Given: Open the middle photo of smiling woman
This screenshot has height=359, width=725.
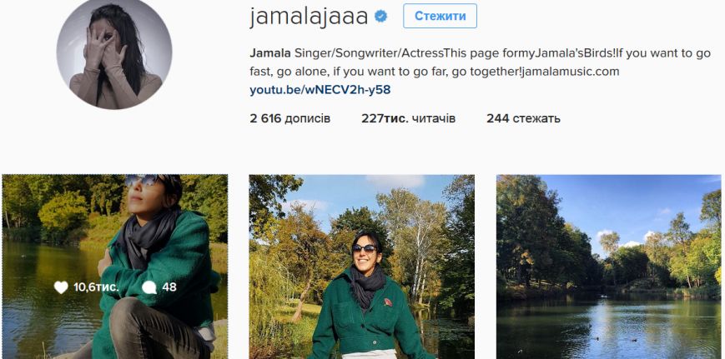Looking at the screenshot, I should (361, 267).
